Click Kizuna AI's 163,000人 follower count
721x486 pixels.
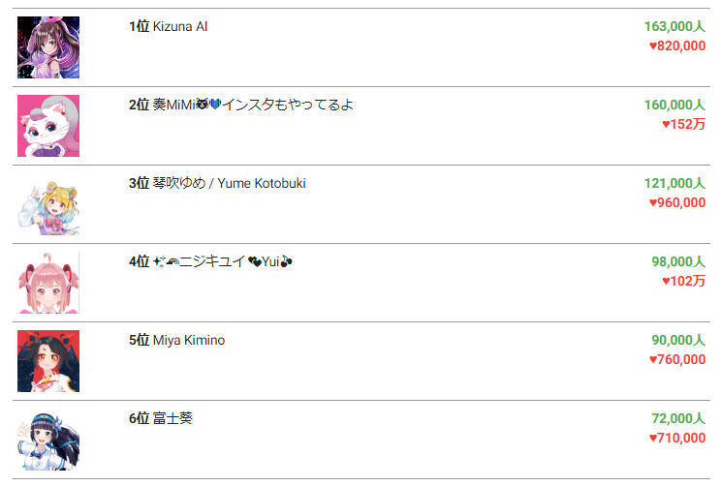pos(674,26)
